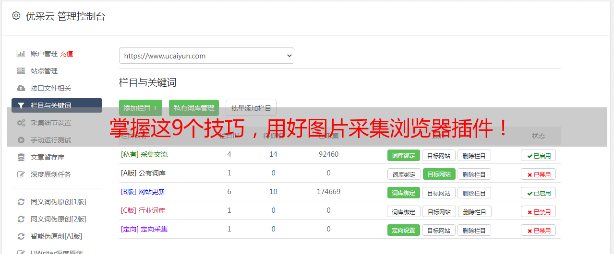Click 词库绑定 in the 行业词库 row
The height and width of the screenshot is (254, 614).
[404, 211]
